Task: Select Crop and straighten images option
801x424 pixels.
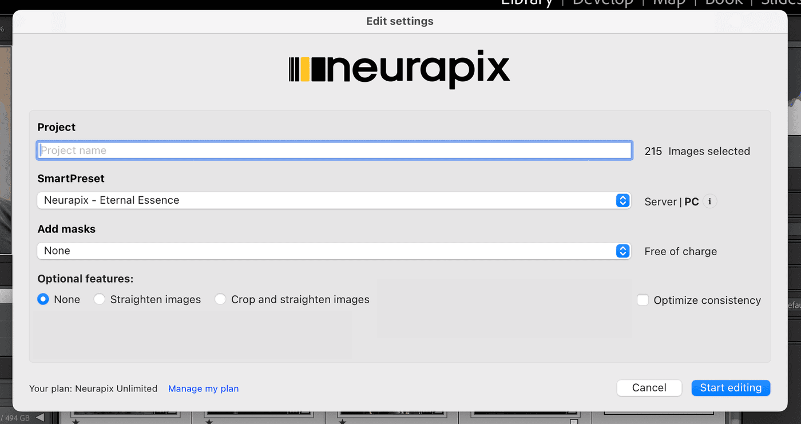Action: click(220, 299)
